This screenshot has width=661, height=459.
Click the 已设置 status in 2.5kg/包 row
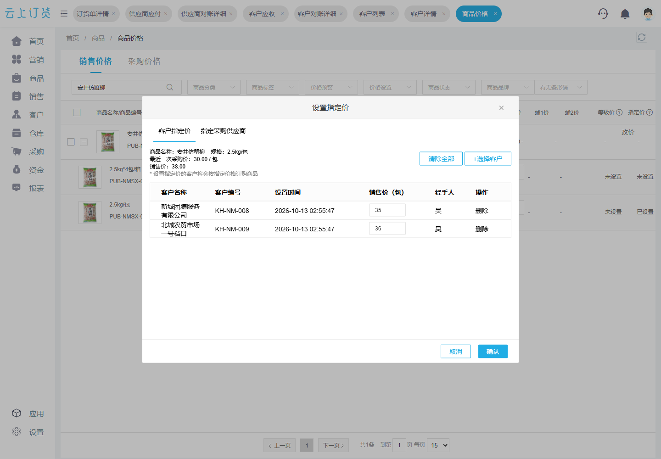point(645,212)
